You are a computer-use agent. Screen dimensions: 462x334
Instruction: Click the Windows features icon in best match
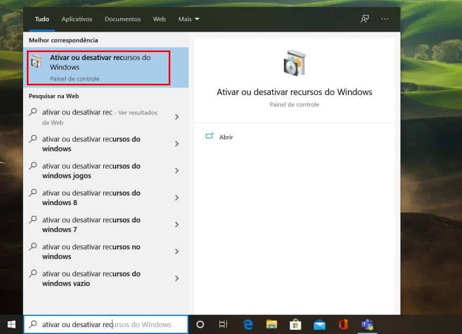click(36, 62)
